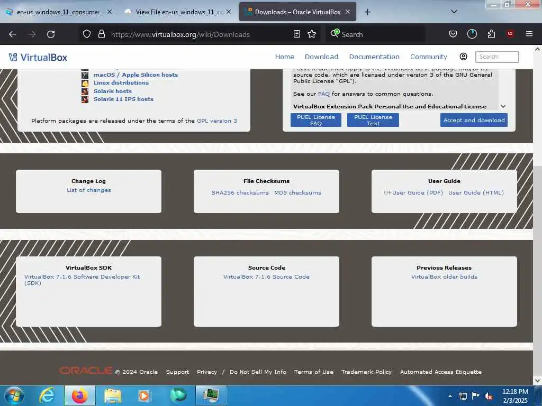542x406 pixels.
Task: Open the Home menu item
Action: [x=284, y=57]
